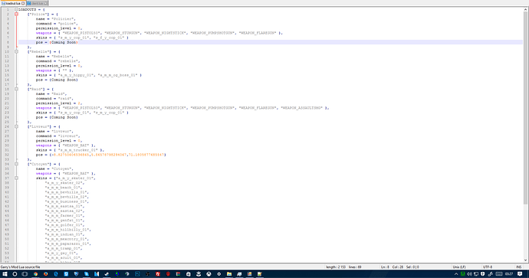This screenshot has width=529, height=278.
Task: Click the length status entry
Action: tap(336, 267)
